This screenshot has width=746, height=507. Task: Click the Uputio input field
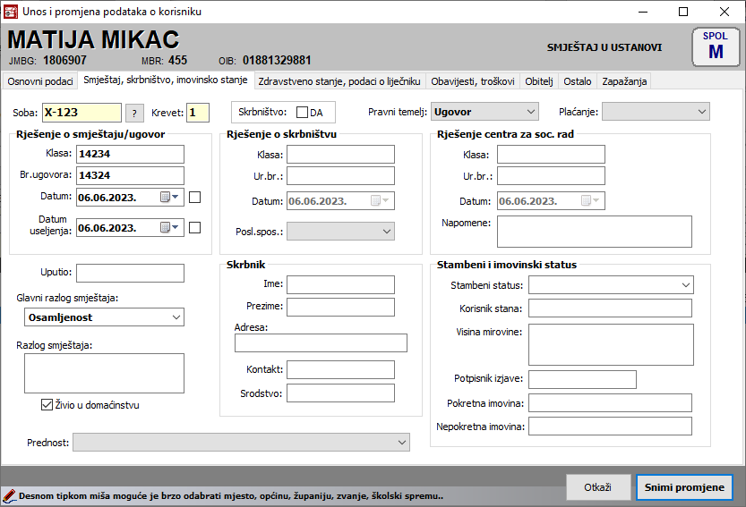tap(130, 274)
